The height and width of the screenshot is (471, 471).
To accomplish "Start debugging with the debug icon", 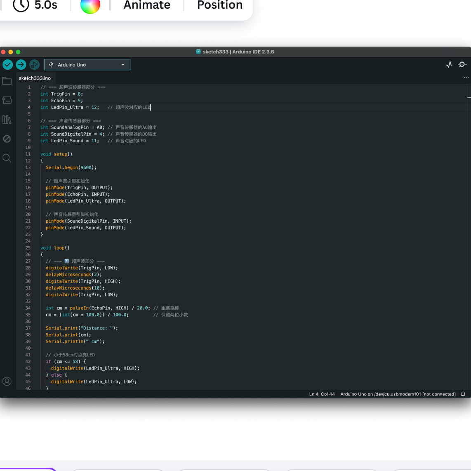I will coord(34,64).
